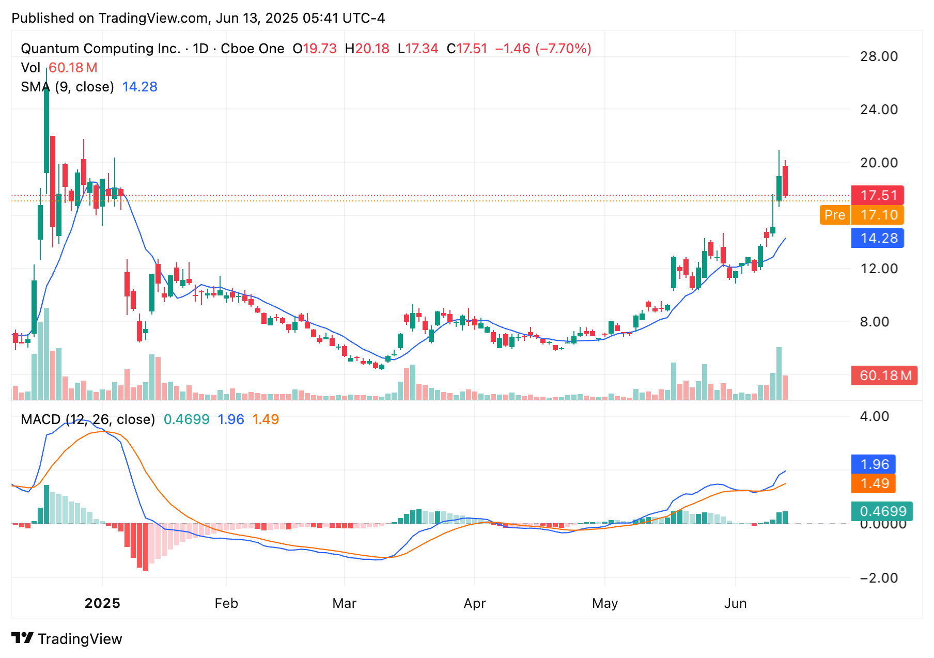Click the orange Pre 17.10 pre-market label
934x658 pixels.
tap(862, 215)
